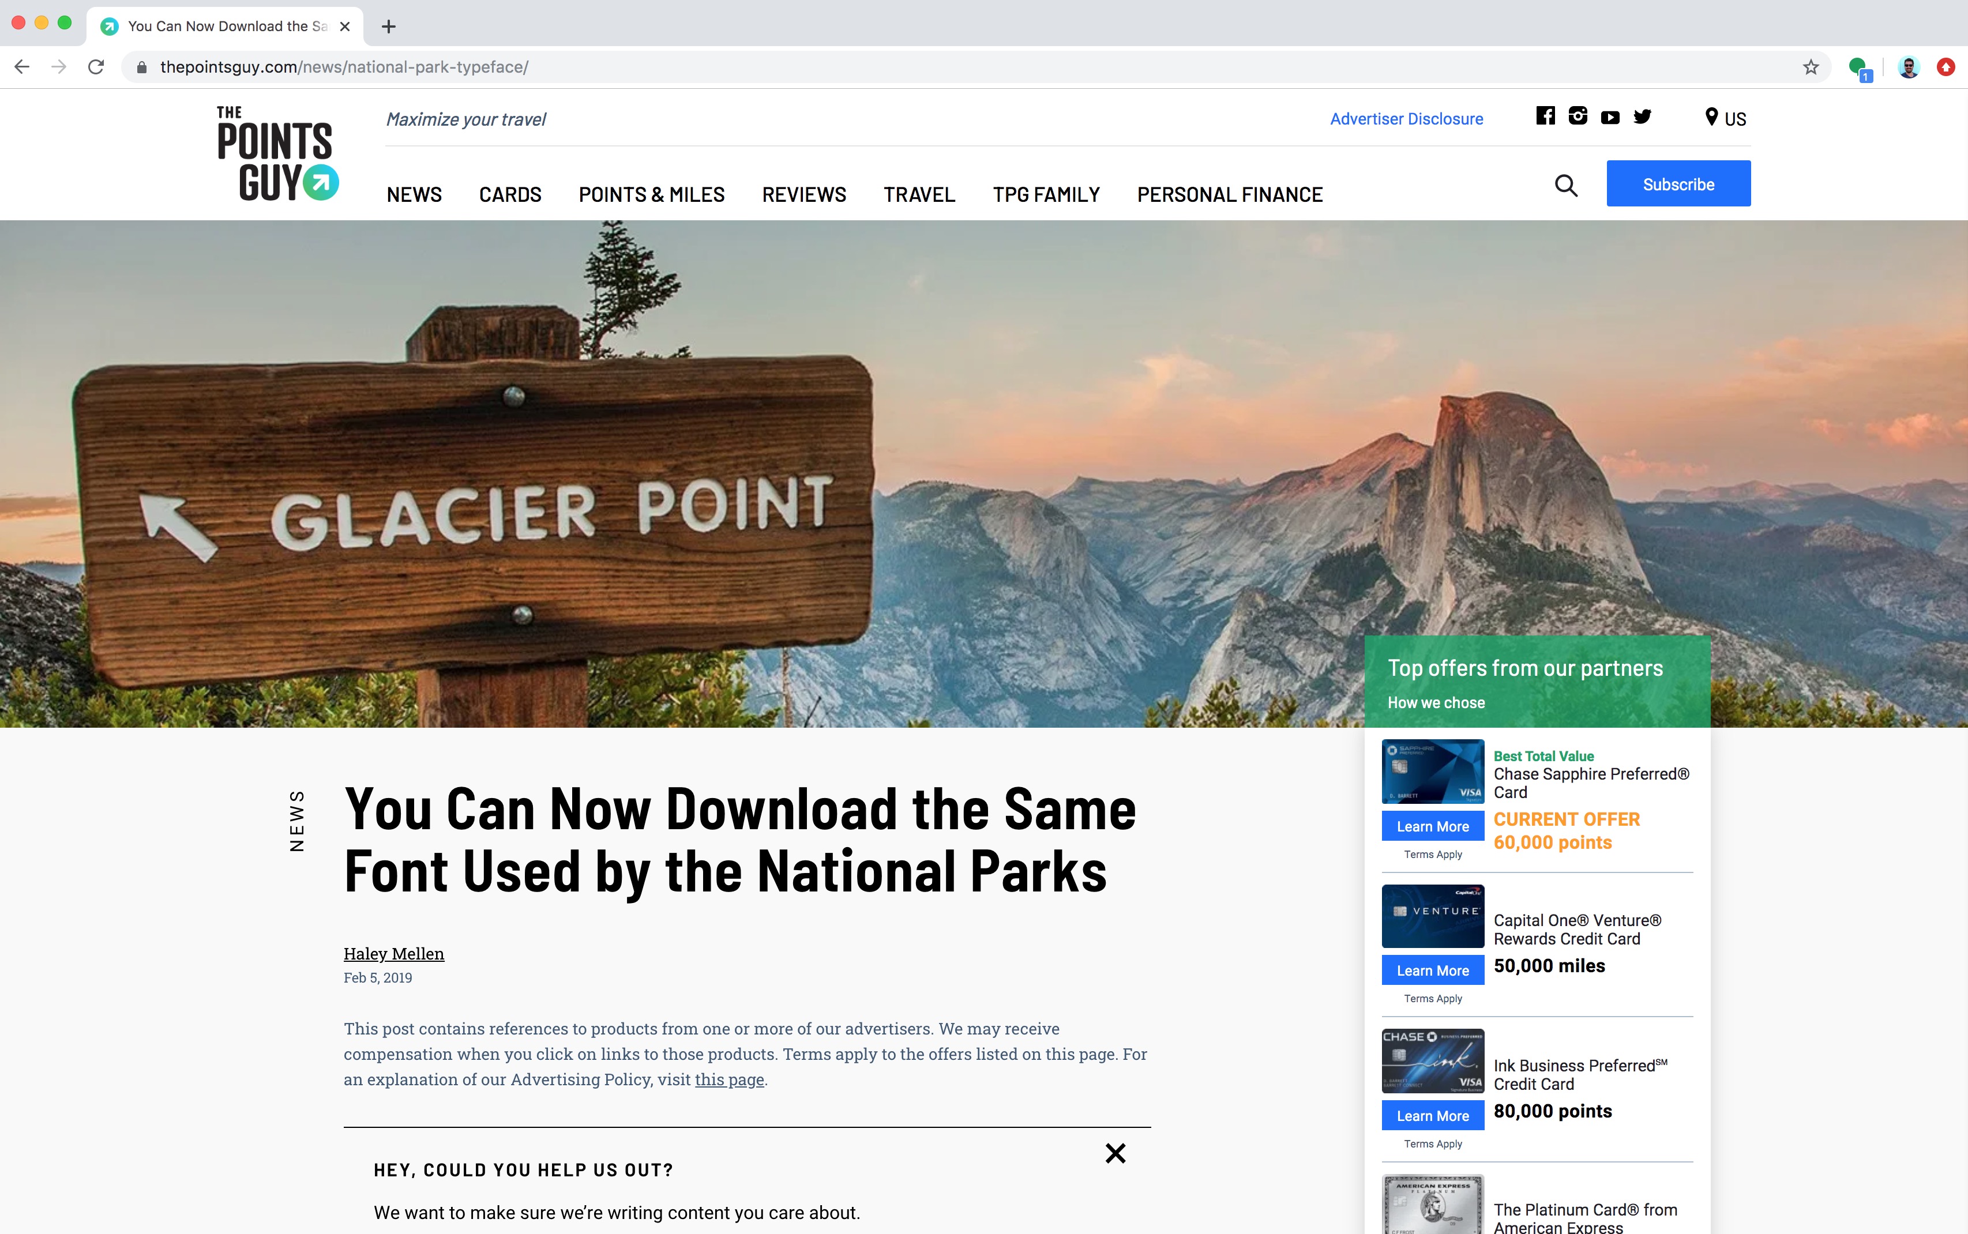Open author Haley Mellen's page

click(x=393, y=953)
